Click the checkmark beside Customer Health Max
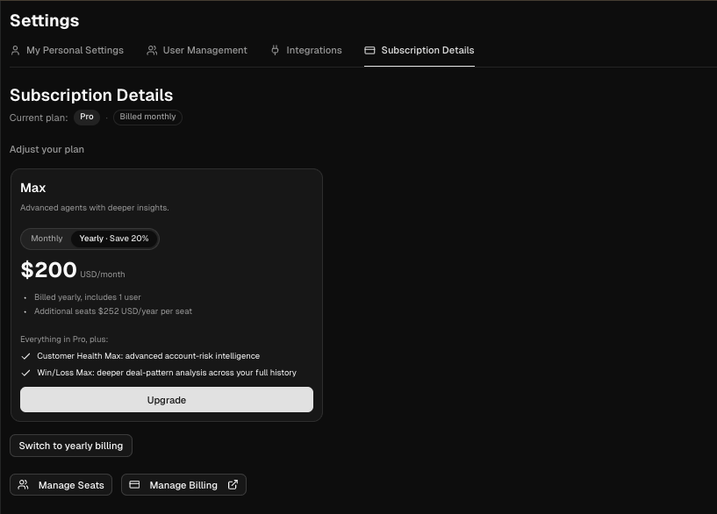717x514 pixels. click(x=25, y=356)
